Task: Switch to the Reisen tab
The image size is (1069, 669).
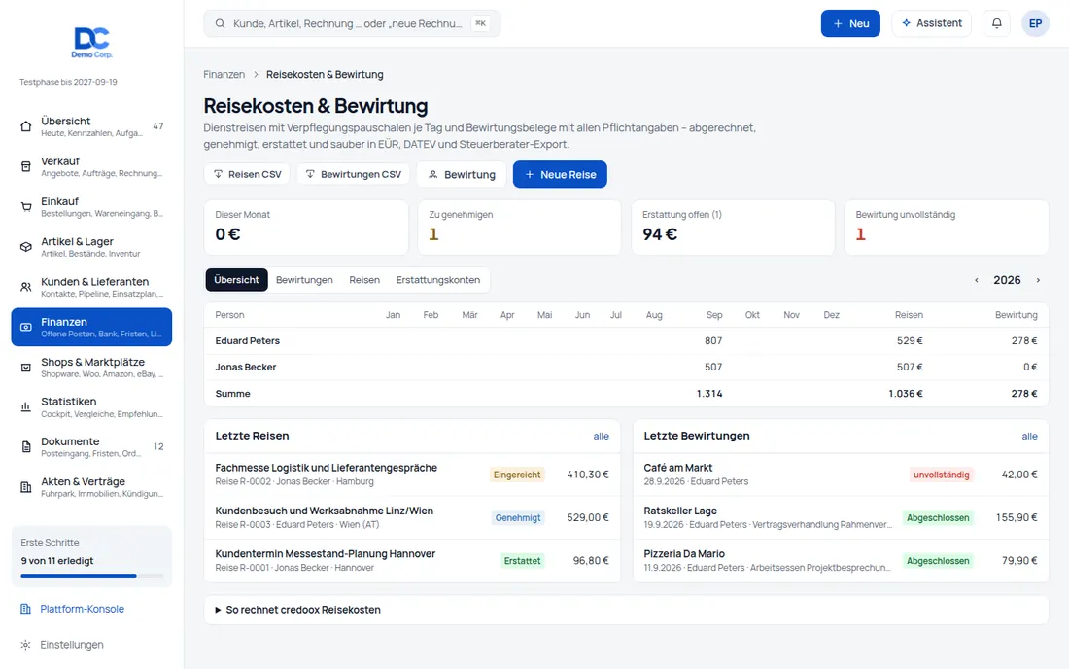Action: 364,280
